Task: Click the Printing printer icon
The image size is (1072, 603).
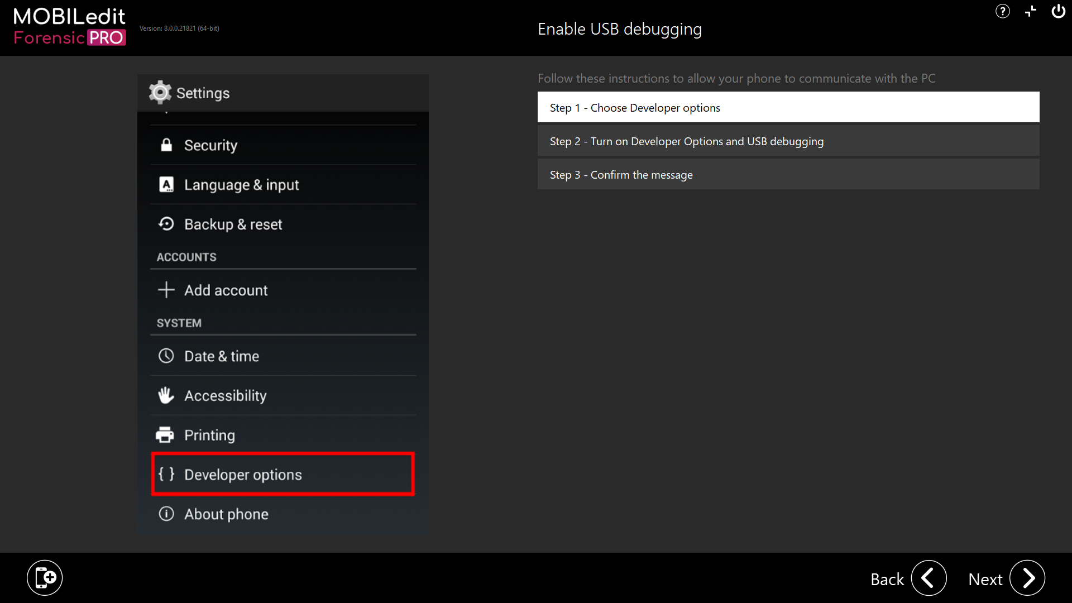Action: tap(165, 434)
